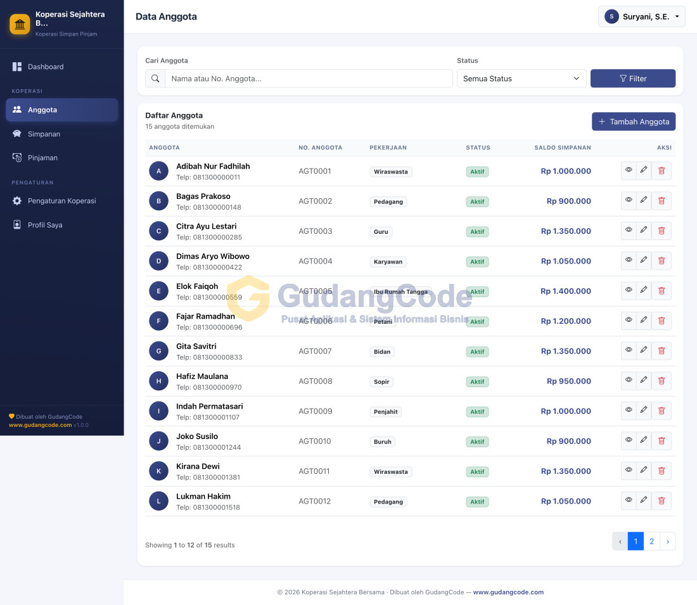Click the Filter button

pos(633,79)
